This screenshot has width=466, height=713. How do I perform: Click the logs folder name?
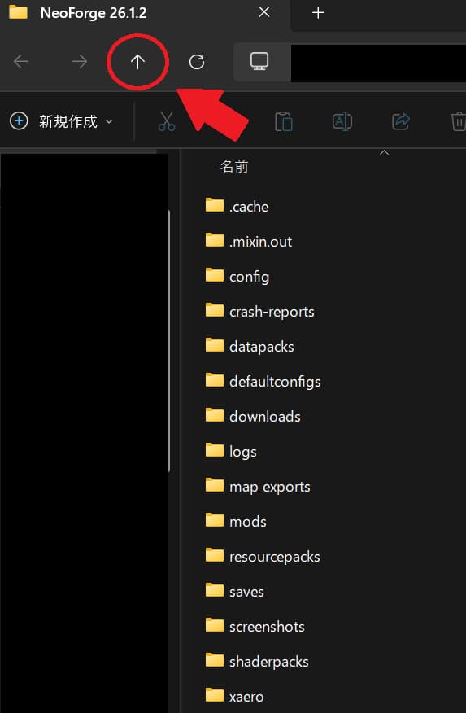pyautogui.click(x=243, y=452)
